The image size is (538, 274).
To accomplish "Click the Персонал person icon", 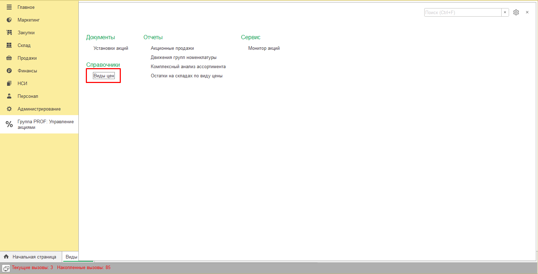I will [10, 96].
